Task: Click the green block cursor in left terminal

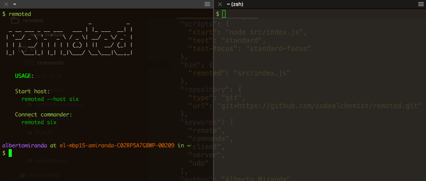Action: tap(10, 153)
